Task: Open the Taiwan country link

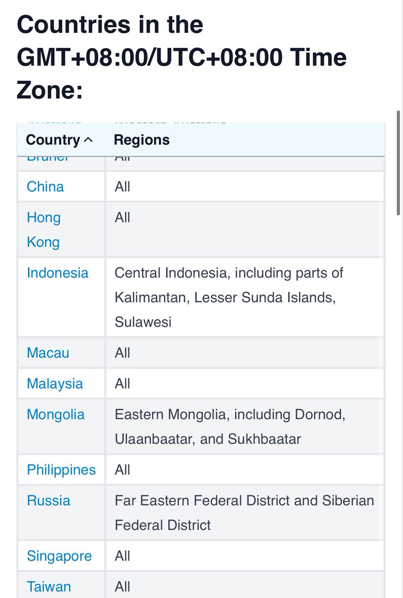Action: [49, 587]
